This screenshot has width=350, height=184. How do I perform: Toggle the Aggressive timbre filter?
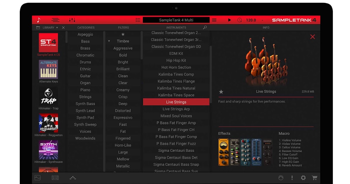[123, 48]
